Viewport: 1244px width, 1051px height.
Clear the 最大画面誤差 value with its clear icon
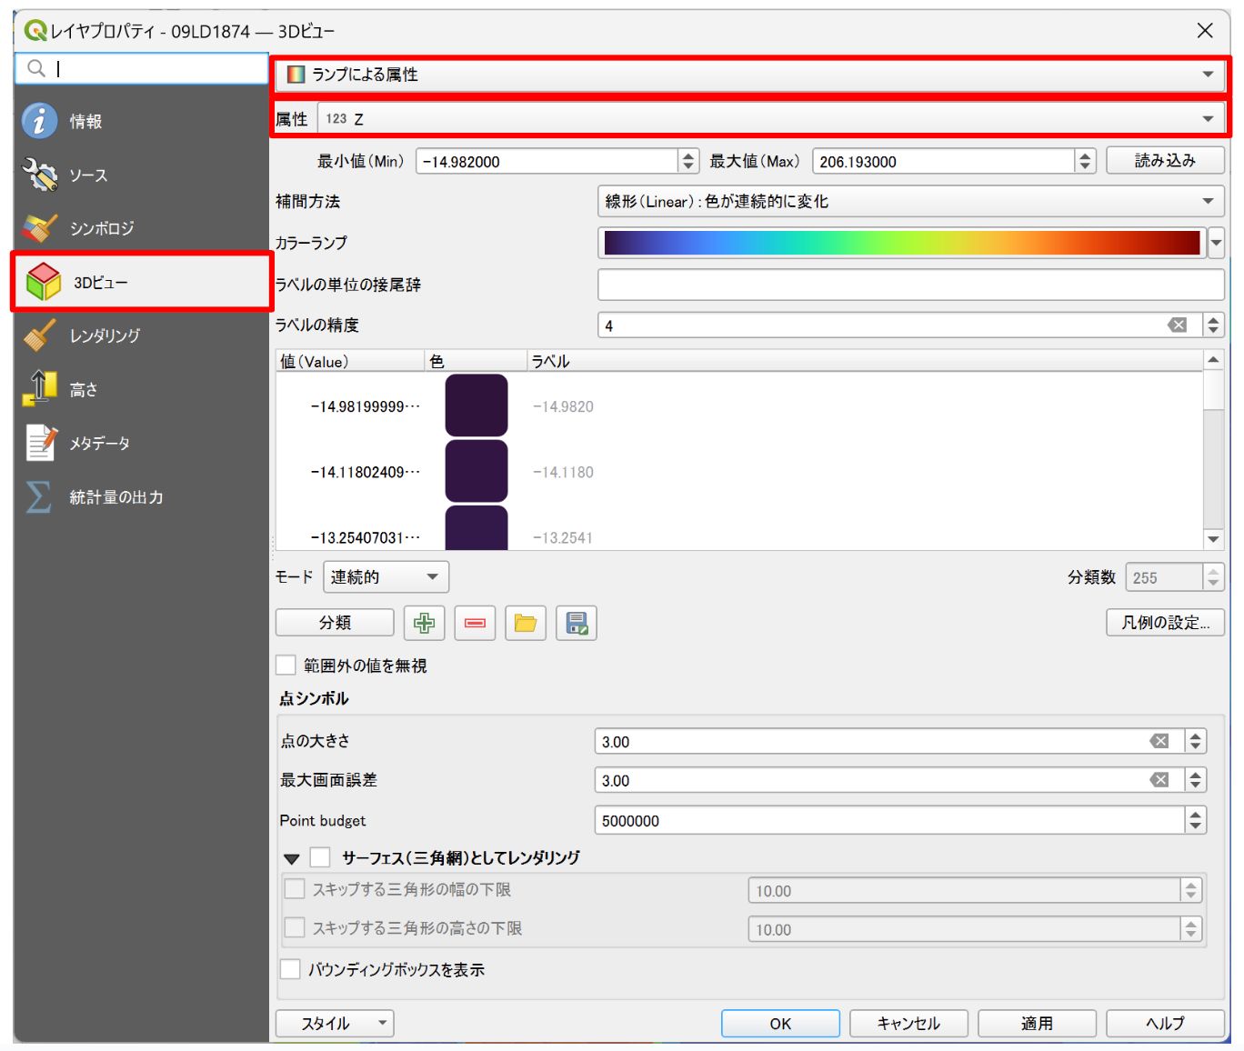click(x=1159, y=780)
